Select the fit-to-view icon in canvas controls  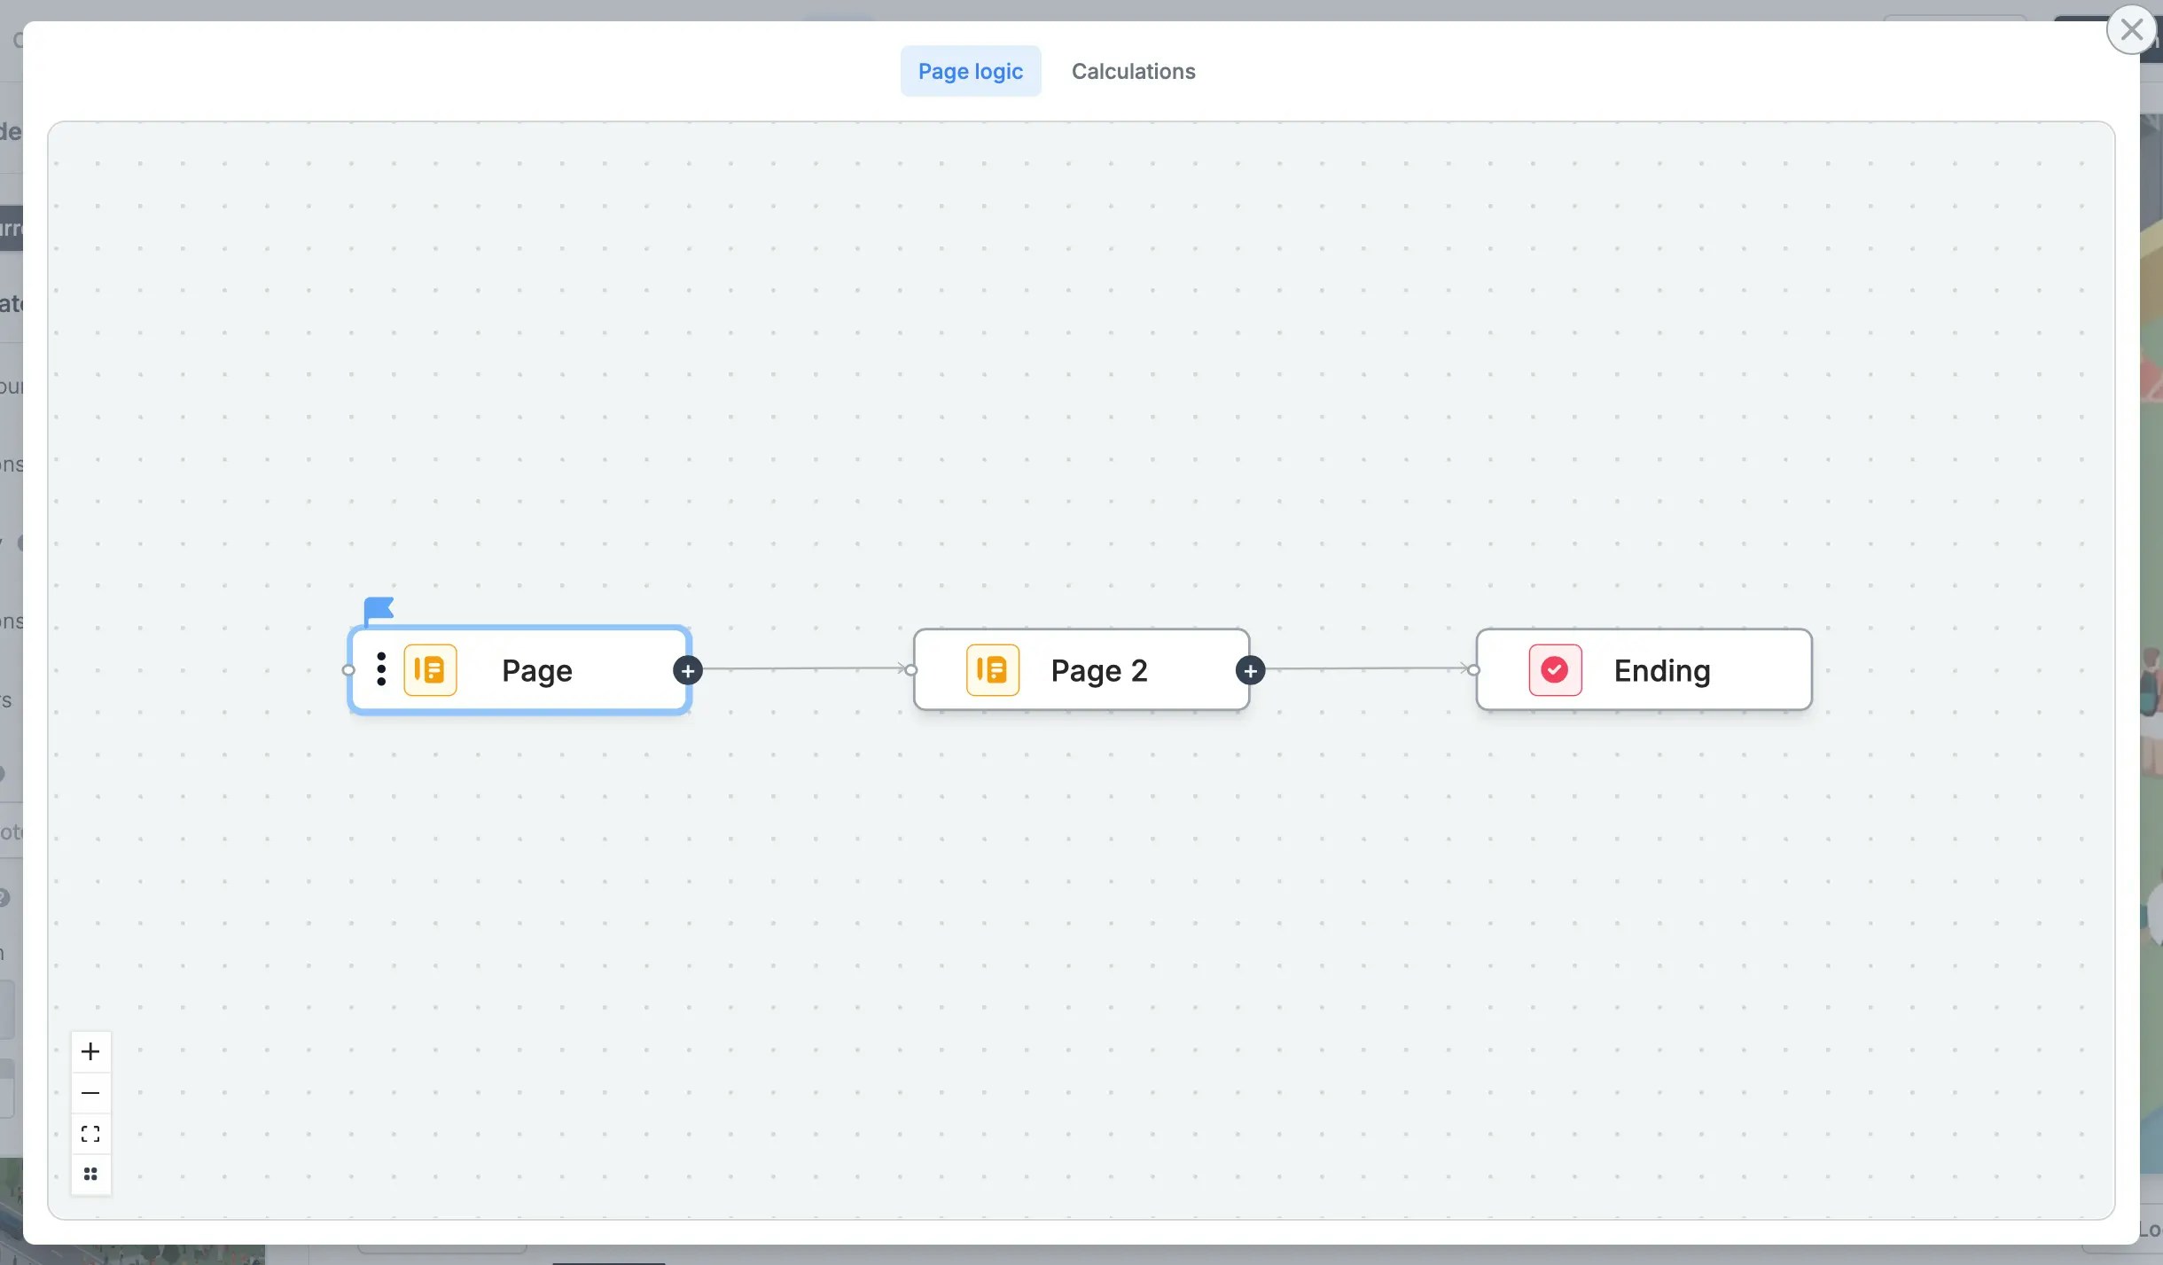[90, 1133]
